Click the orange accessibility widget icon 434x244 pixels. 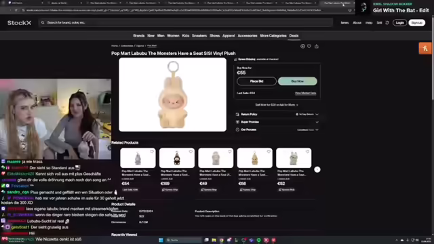click(425, 48)
